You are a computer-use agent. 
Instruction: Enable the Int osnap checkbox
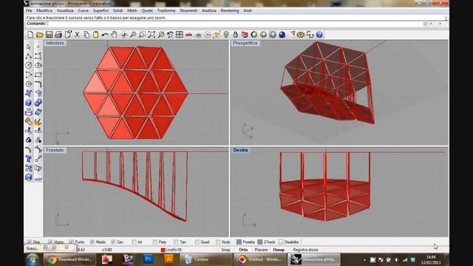[x=135, y=242]
